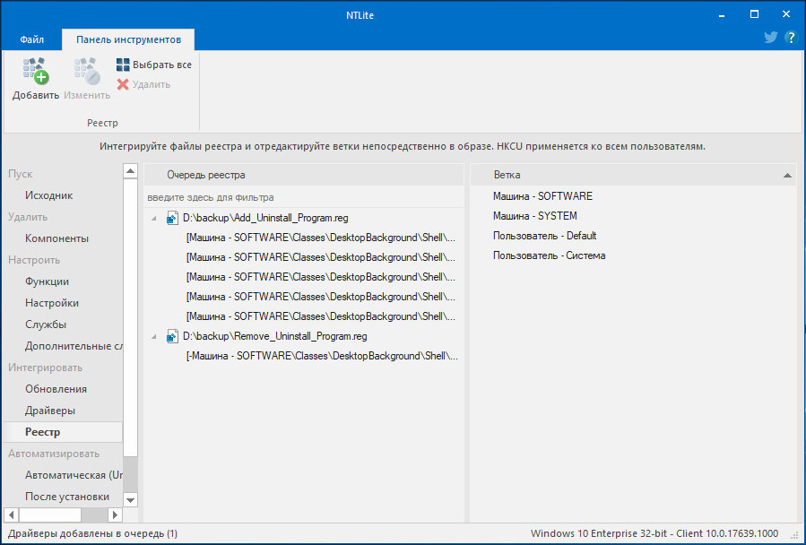Collapse the Remove_Uninstall_Program.reg tree node
This screenshot has width=806, height=545.
(153, 337)
